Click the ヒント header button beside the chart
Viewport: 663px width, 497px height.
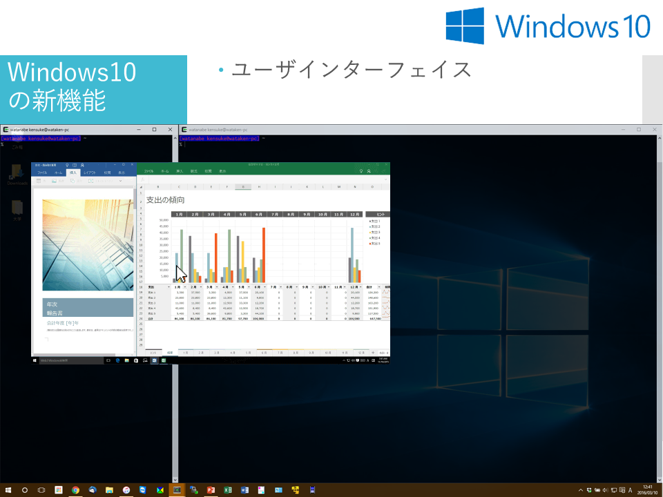378,215
